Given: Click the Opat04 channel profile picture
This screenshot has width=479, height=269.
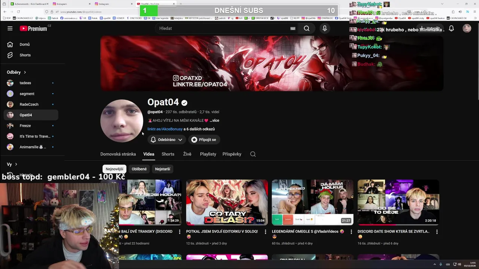Looking at the screenshot, I should 122,120.
